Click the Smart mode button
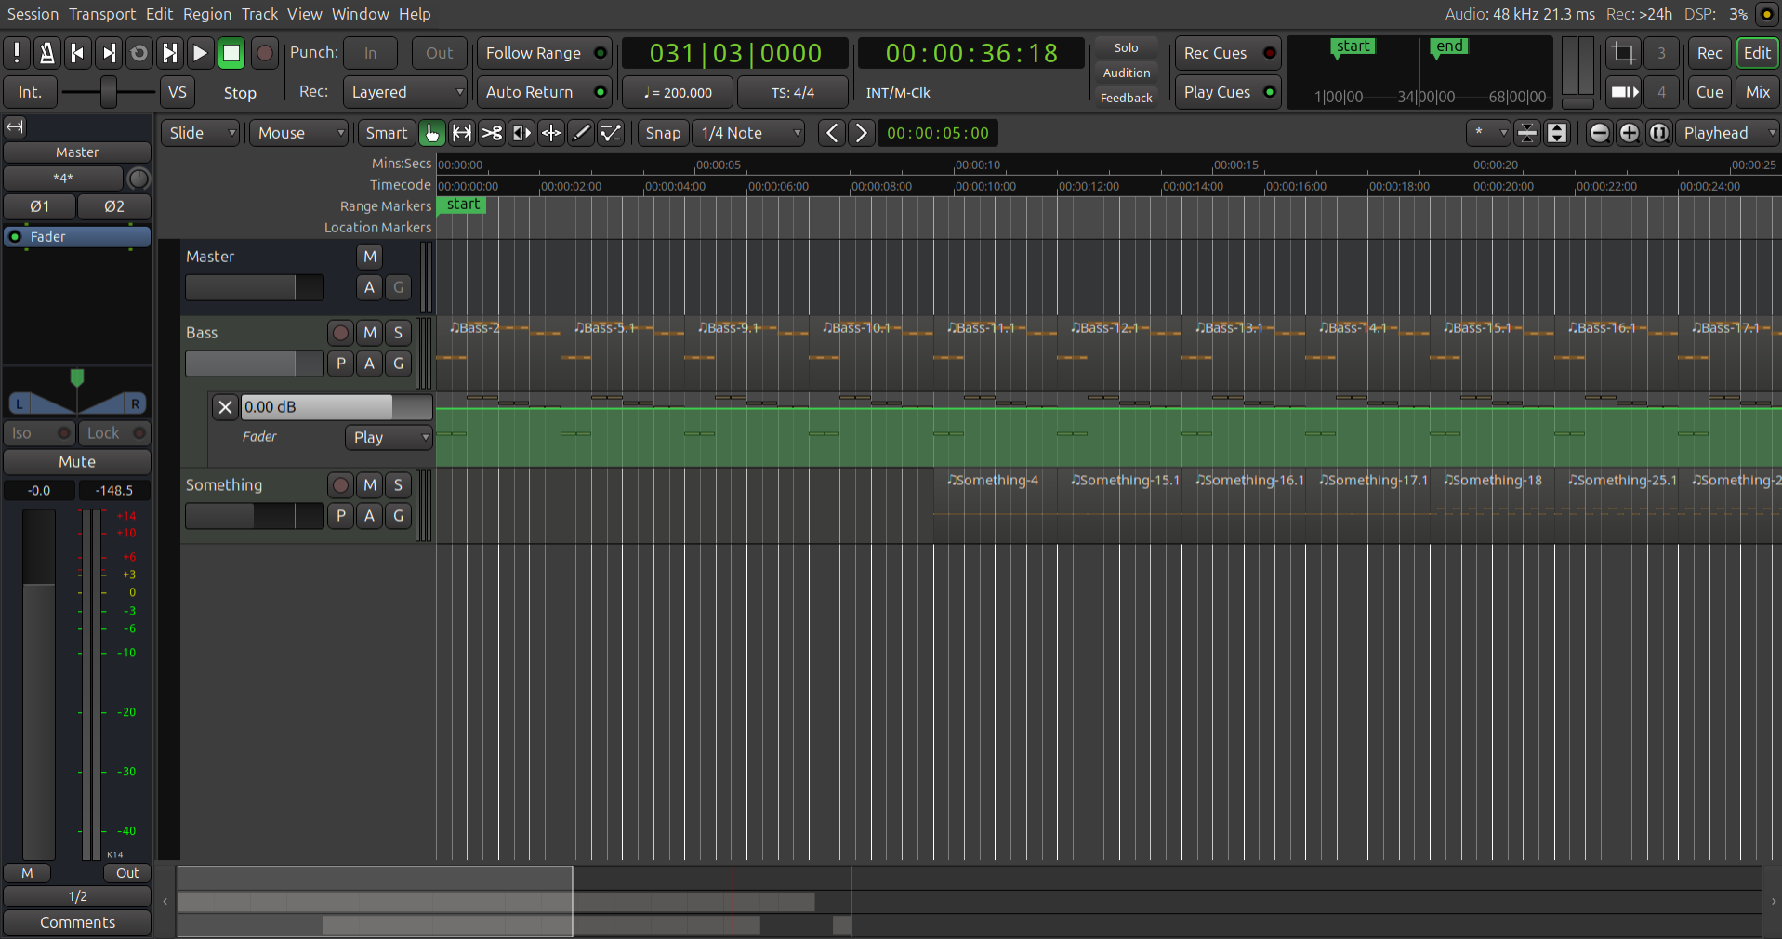 386,133
